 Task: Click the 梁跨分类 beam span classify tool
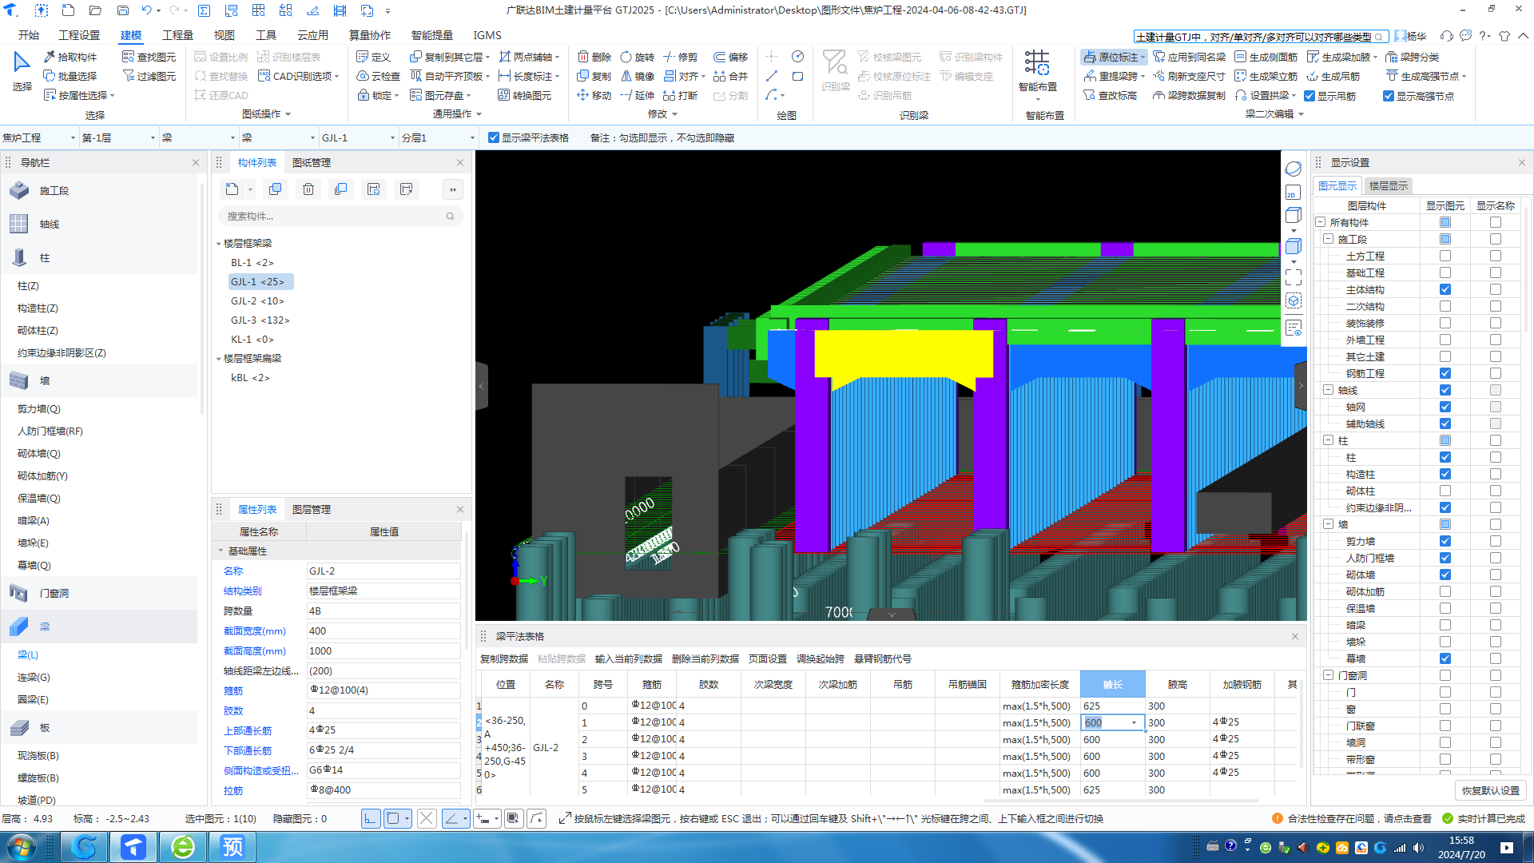coord(1412,57)
